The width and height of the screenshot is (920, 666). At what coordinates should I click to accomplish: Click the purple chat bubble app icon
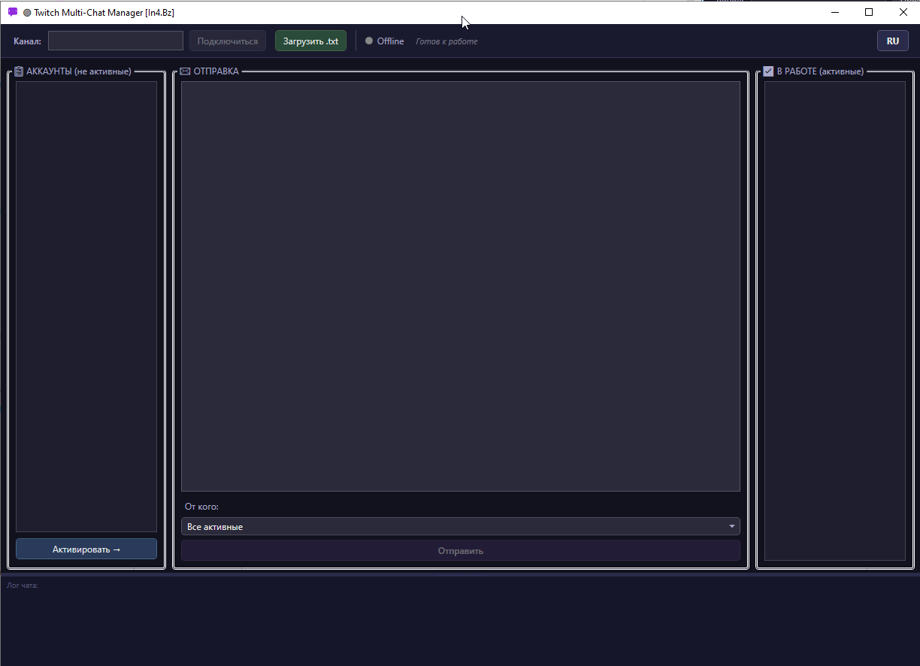pyautogui.click(x=12, y=12)
